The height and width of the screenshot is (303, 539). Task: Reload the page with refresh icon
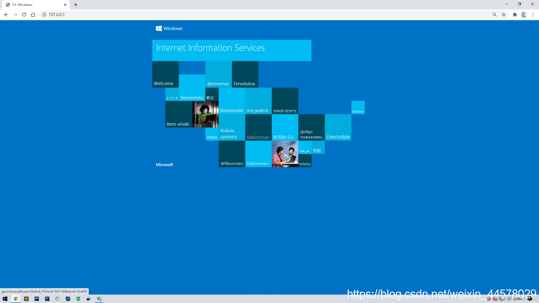(24, 15)
